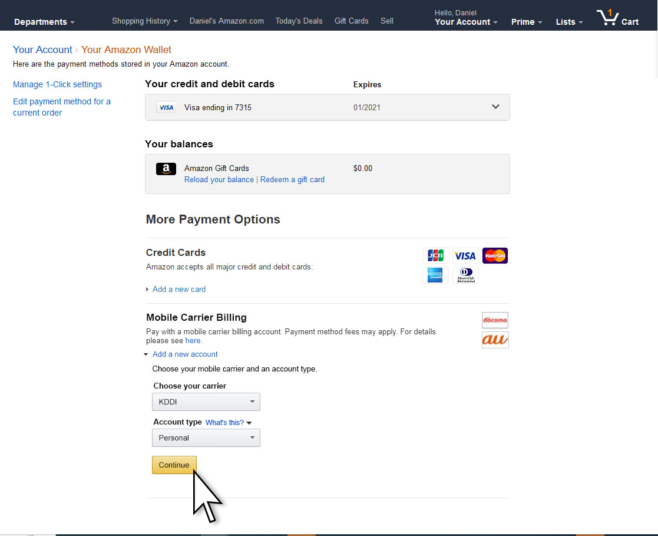Screen dimensions: 658x536
Task: Open Today's Deals in the navigation bar
Action: click(x=299, y=21)
